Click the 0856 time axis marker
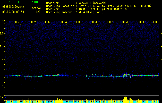The width and height of the screenshot is (162, 103). point(95,22)
